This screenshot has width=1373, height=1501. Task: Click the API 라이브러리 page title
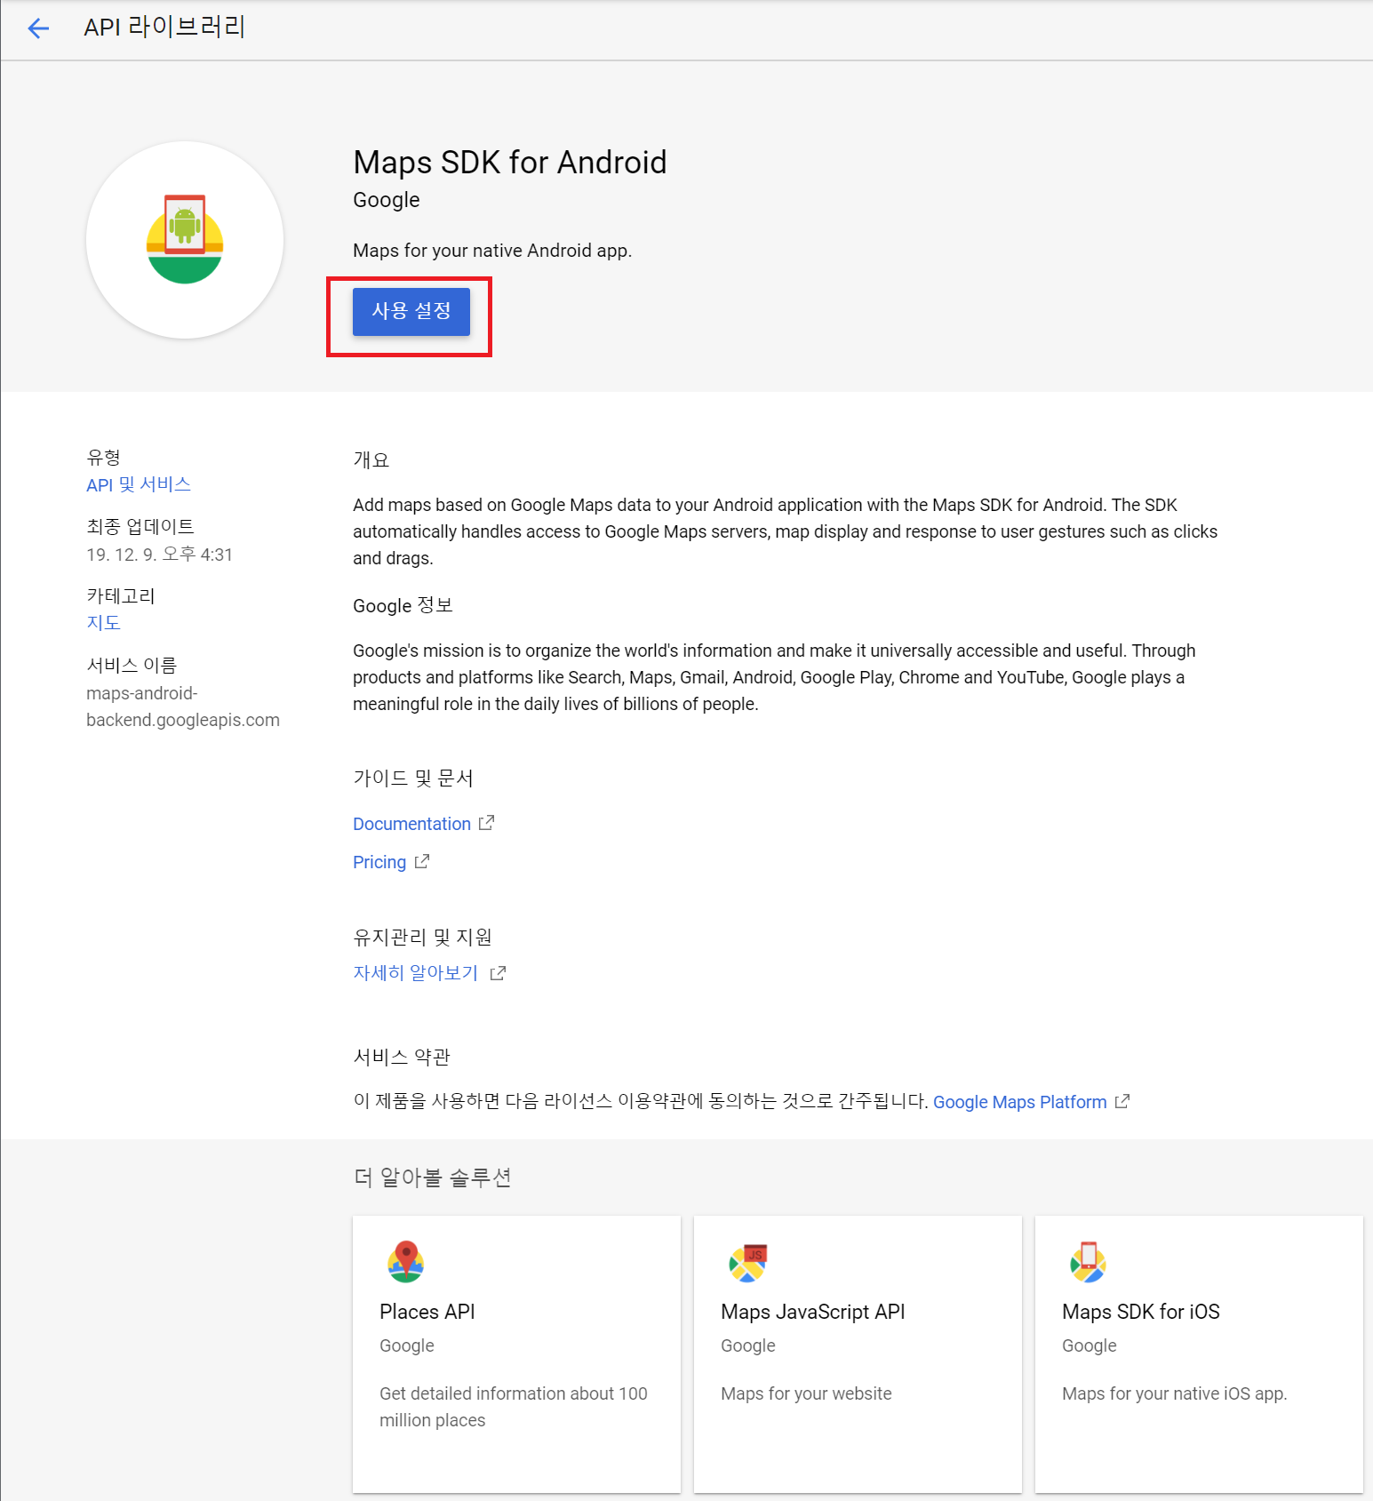coord(164,28)
